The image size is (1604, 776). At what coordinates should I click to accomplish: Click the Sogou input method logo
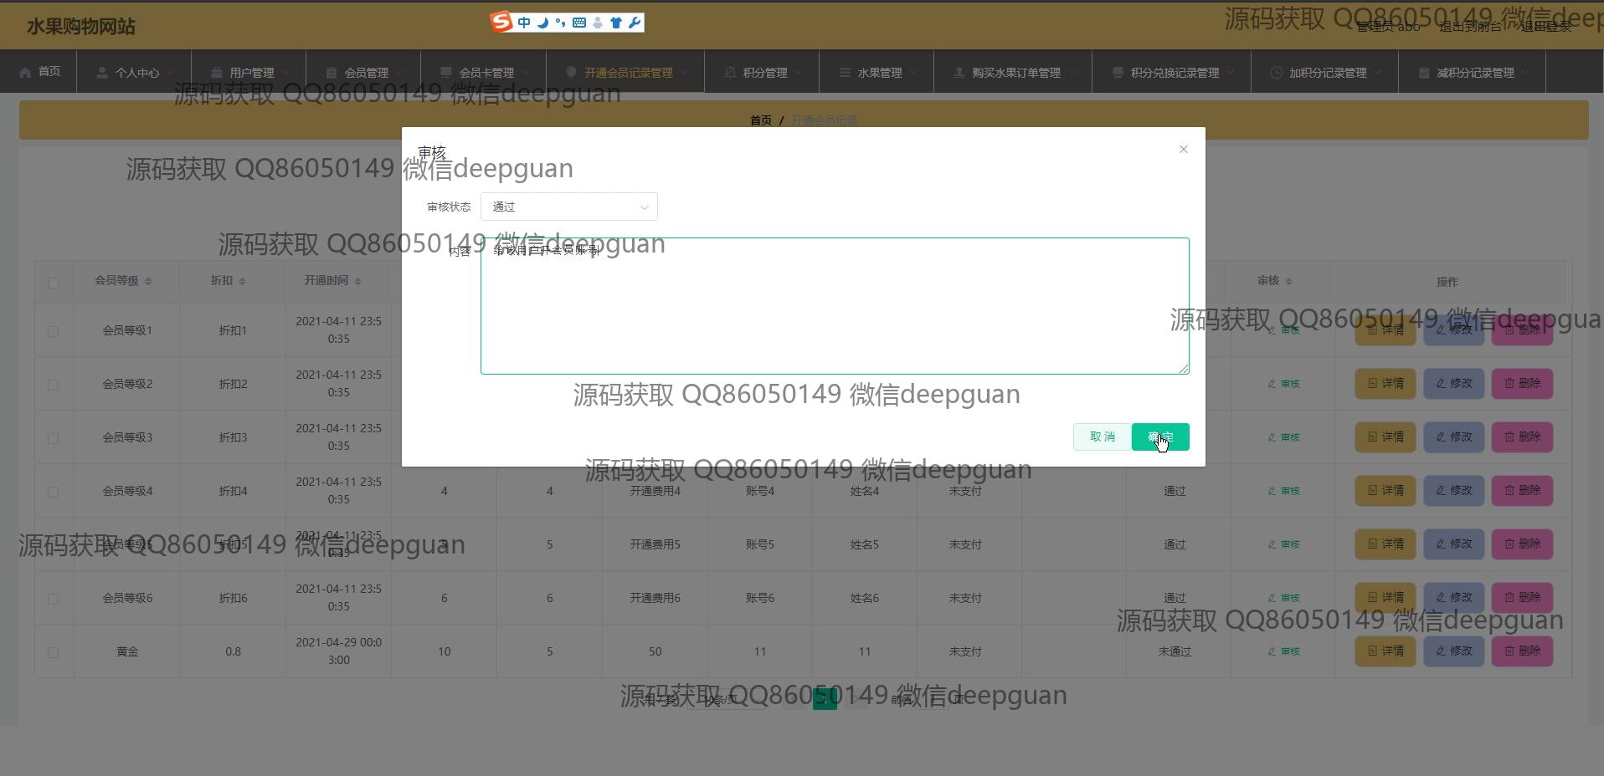click(x=501, y=23)
